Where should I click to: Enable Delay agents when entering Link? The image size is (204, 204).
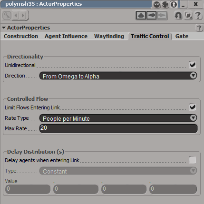tap(193, 160)
